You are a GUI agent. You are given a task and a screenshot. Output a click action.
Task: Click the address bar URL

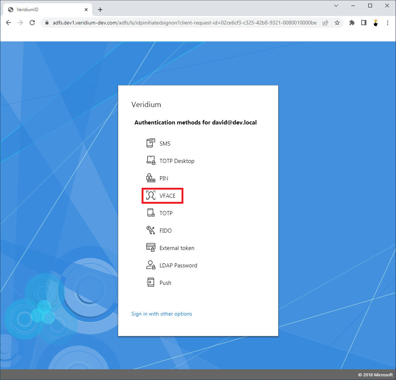[184, 23]
